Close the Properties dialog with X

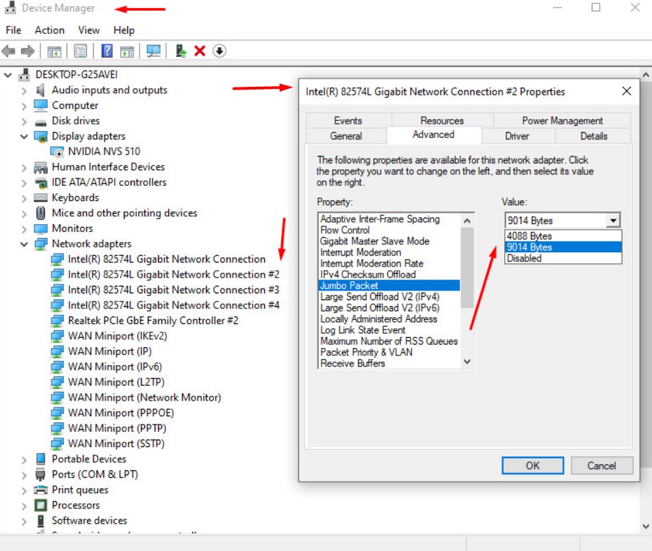coord(626,91)
